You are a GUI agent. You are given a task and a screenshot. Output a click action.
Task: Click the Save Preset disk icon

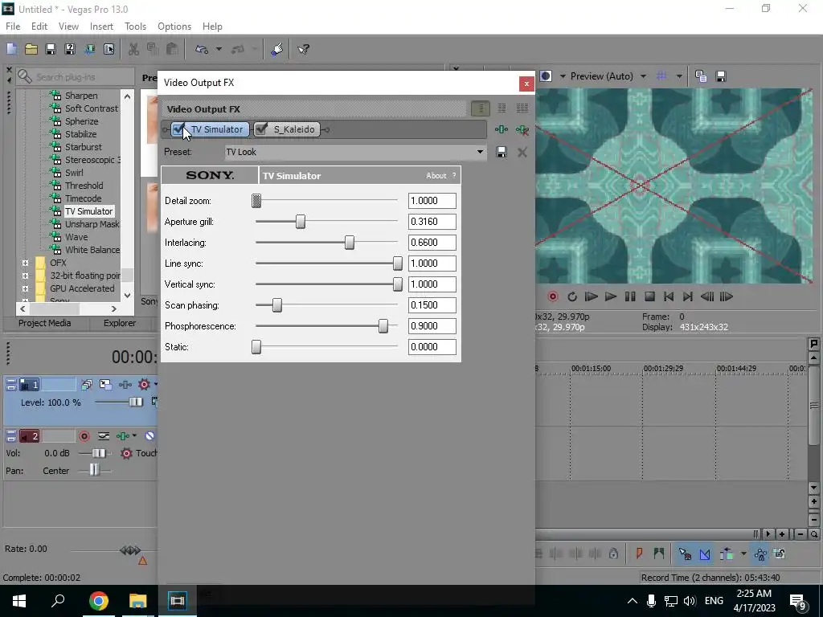[502, 152]
